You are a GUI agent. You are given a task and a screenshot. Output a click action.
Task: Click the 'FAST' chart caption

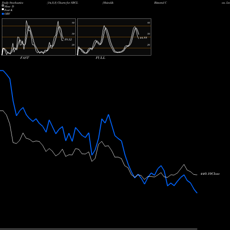(x=24, y=58)
